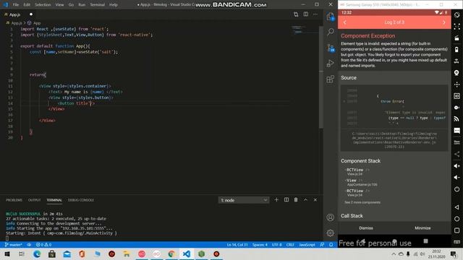The width and height of the screenshot is (463, 260).
Task: Open the File menu
Action: click(x=16, y=5)
